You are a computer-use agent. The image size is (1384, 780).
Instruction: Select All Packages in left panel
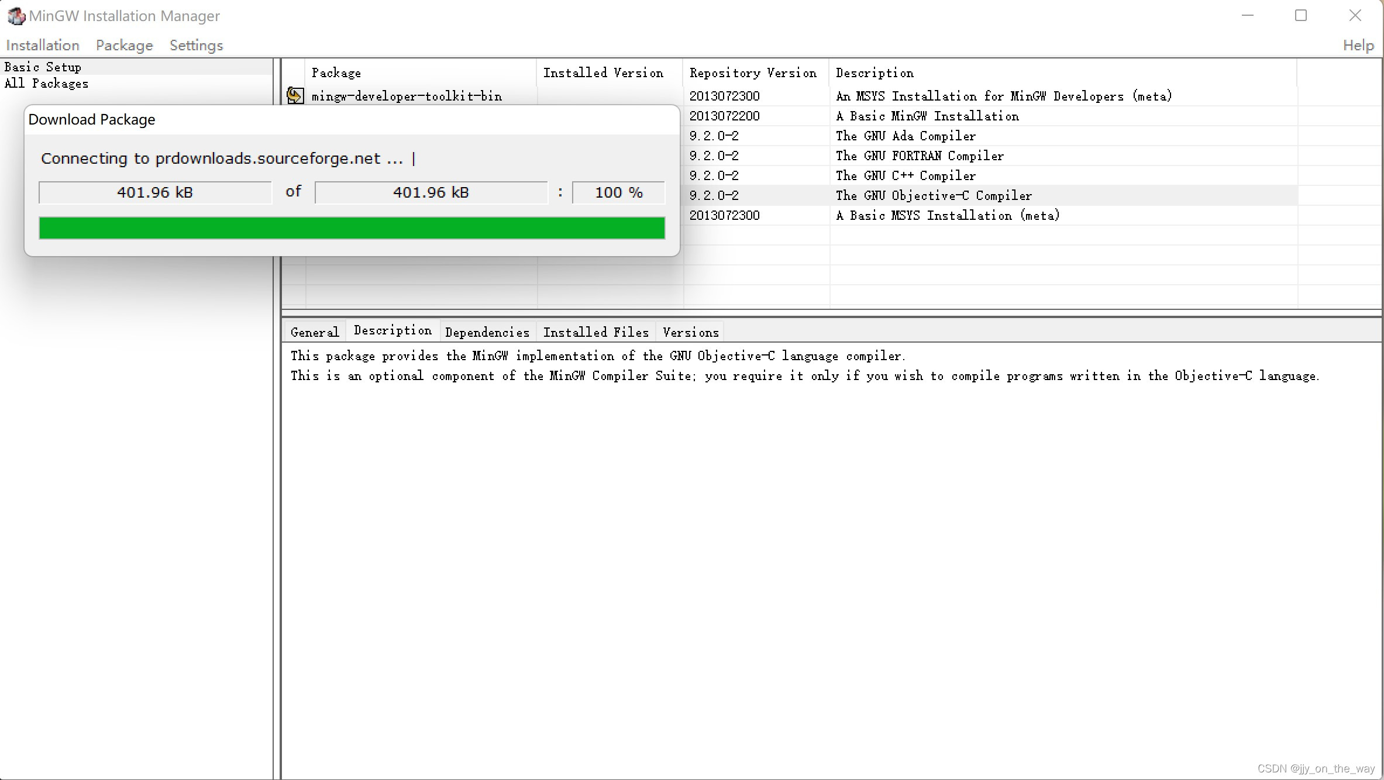click(x=46, y=83)
